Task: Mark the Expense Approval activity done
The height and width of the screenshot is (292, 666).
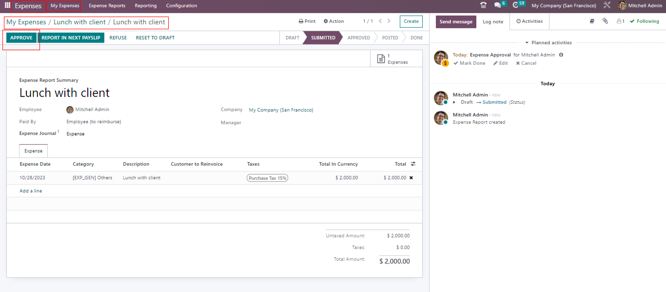Action: coord(469,63)
